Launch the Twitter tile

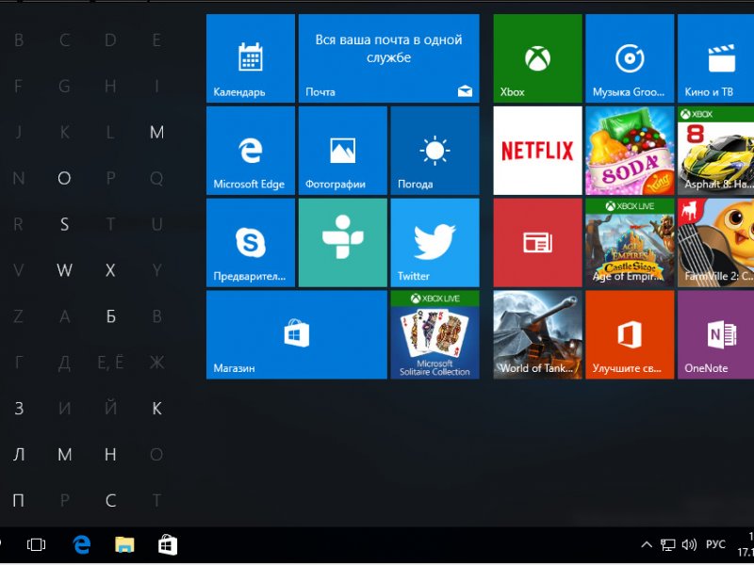(x=435, y=243)
